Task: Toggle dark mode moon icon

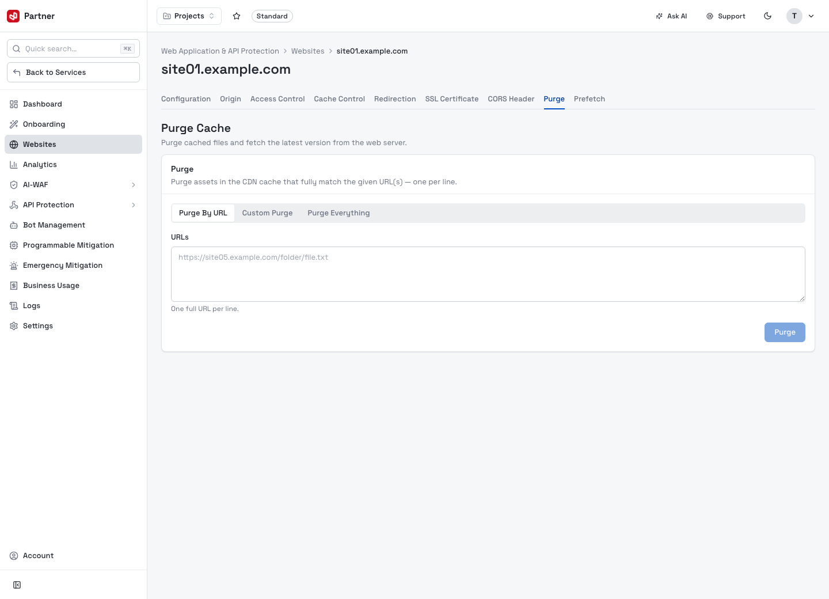Action: (767, 16)
